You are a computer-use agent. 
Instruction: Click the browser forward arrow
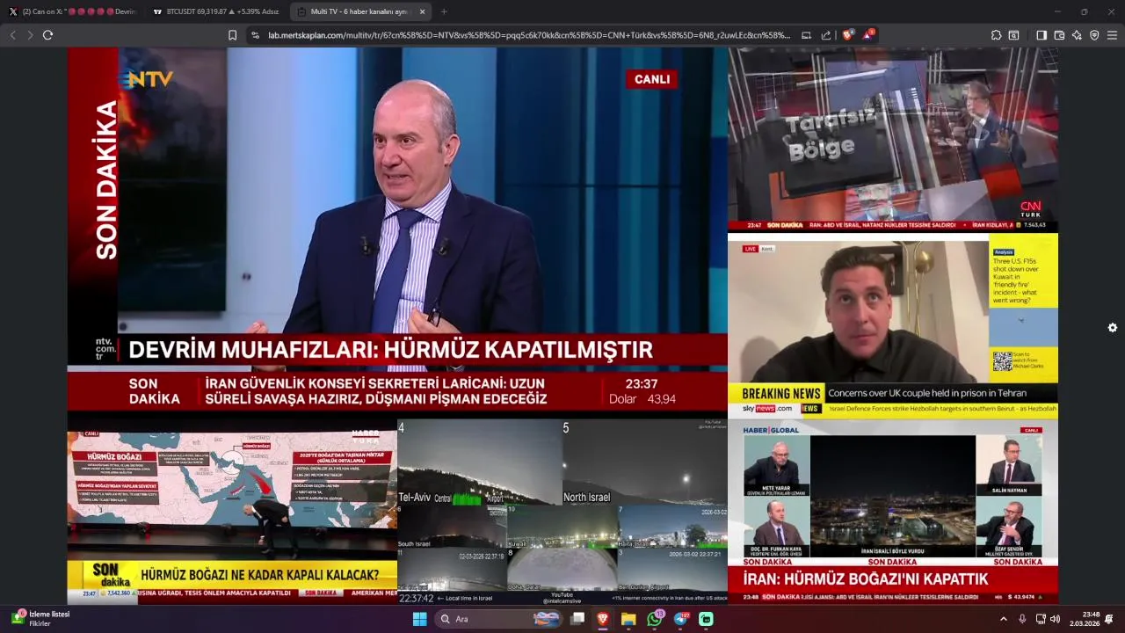30,35
